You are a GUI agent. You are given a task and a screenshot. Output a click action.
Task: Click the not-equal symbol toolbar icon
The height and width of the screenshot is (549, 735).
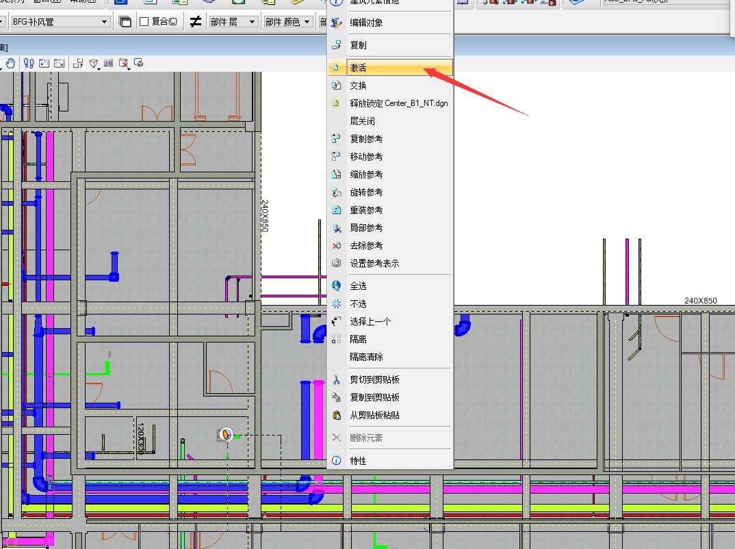point(195,22)
